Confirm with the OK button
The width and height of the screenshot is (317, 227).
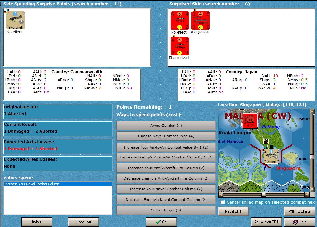(x=161, y=222)
